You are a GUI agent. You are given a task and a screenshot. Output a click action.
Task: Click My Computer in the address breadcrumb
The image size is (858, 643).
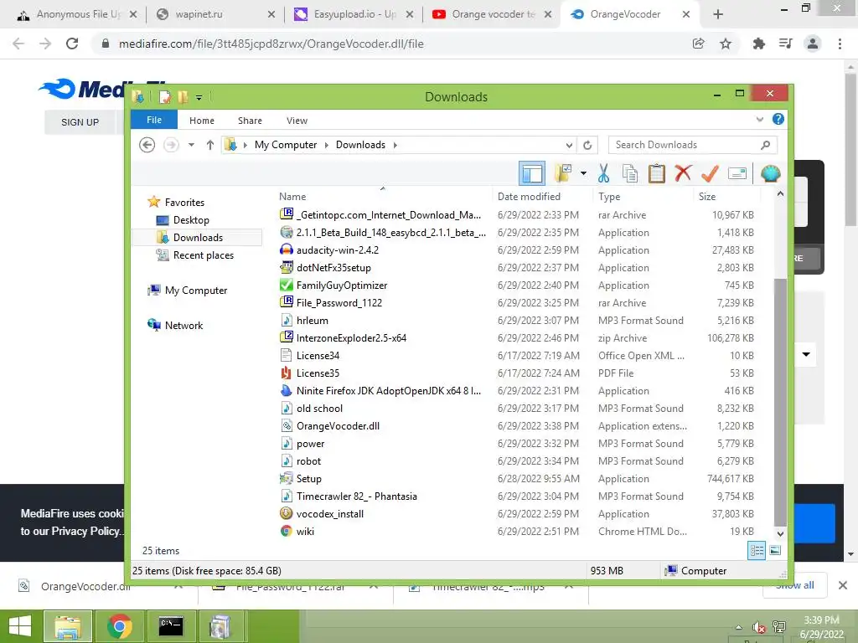pyautogui.click(x=286, y=145)
